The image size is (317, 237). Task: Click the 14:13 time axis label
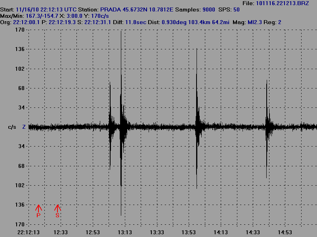click(x=221, y=232)
